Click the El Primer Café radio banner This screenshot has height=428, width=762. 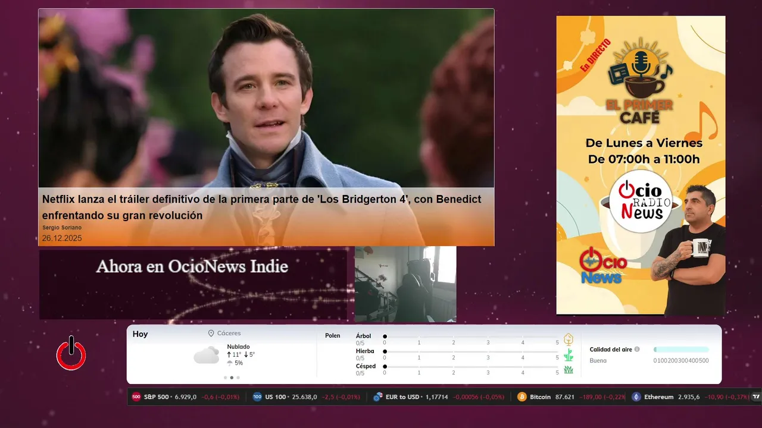coord(641,165)
